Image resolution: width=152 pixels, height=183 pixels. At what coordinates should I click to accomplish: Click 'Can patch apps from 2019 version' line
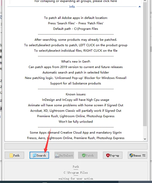pos(75,67)
